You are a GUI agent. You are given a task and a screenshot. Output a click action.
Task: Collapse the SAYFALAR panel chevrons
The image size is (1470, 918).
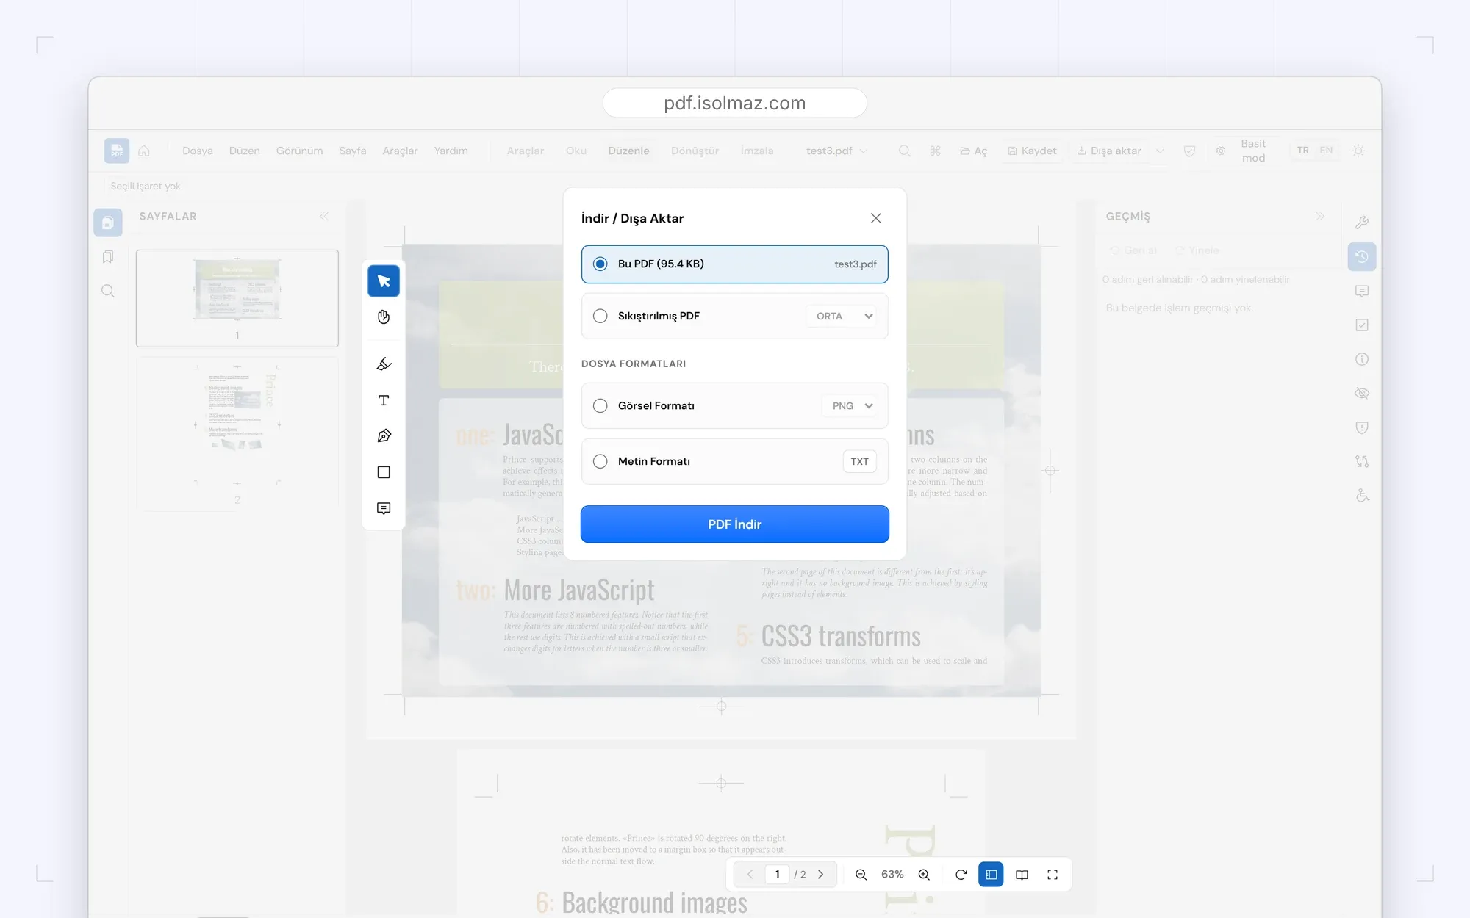point(324,216)
